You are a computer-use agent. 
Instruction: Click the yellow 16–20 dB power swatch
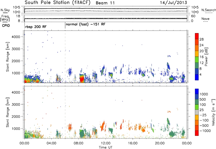coord(197,54)
